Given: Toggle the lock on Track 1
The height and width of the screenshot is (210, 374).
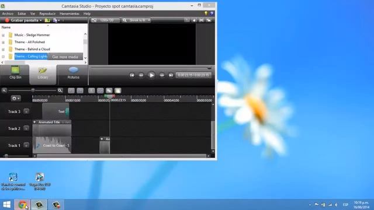Looking at the screenshot, I should pyautogui.click(x=26, y=145).
